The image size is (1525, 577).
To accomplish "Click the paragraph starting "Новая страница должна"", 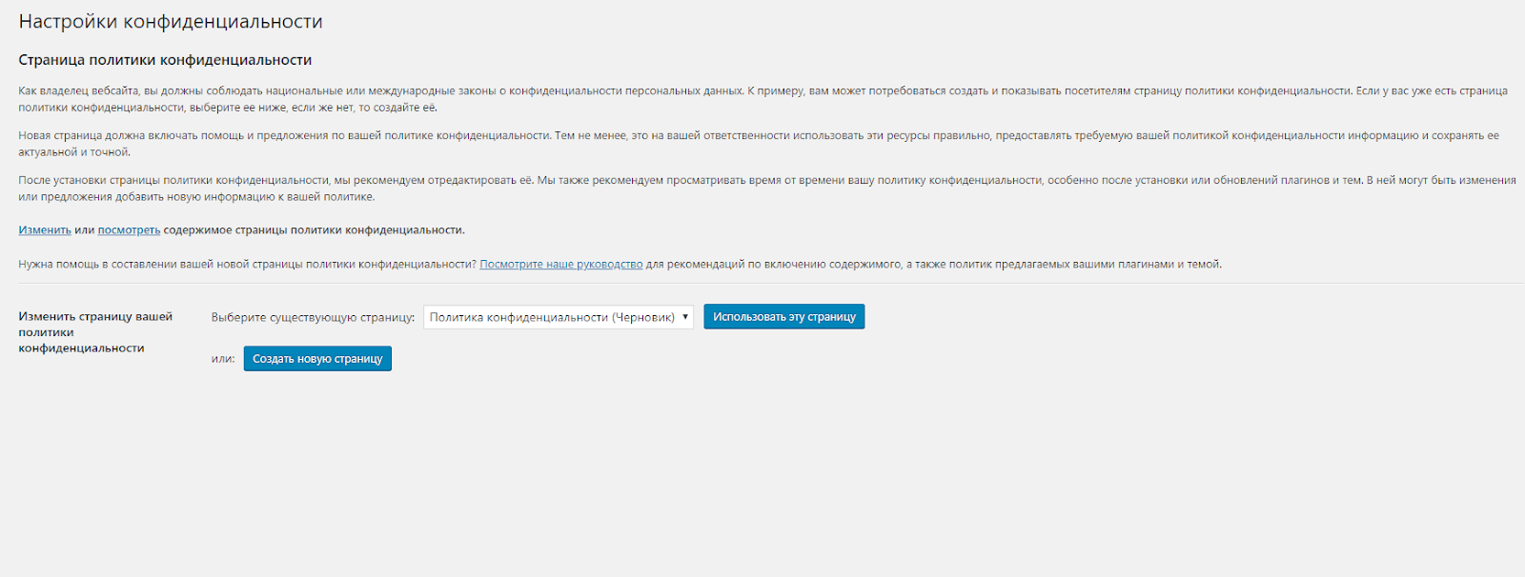I will [381, 136].
